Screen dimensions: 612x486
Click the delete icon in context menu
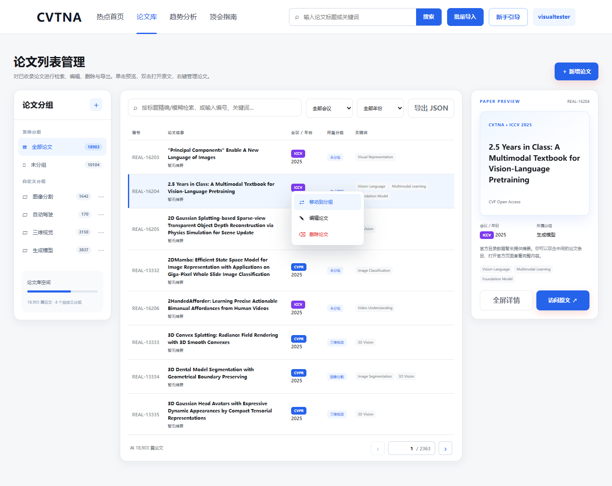click(x=302, y=234)
